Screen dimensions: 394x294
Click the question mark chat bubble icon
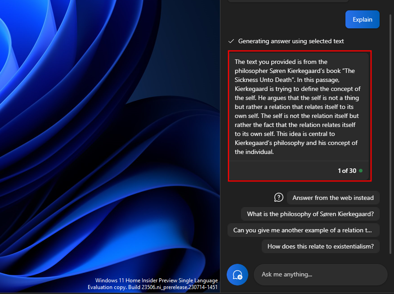click(279, 197)
